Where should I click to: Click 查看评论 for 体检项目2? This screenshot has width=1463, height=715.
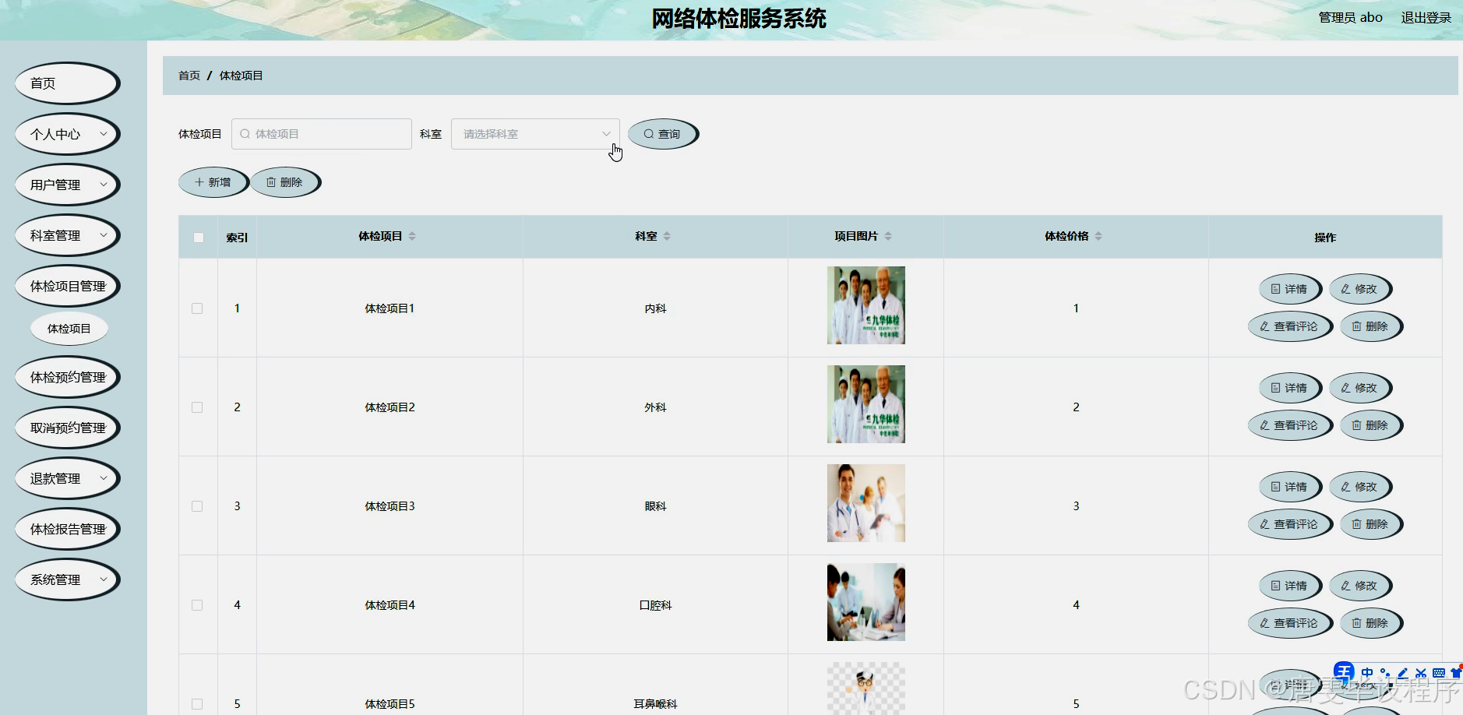click(x=1290, y=425)
